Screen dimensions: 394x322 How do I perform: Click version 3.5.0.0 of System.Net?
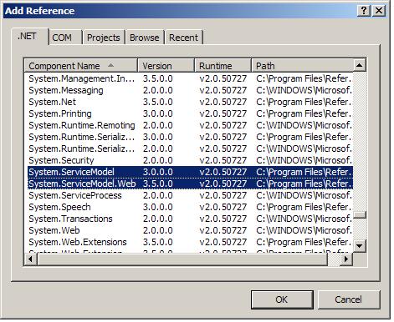158,102
